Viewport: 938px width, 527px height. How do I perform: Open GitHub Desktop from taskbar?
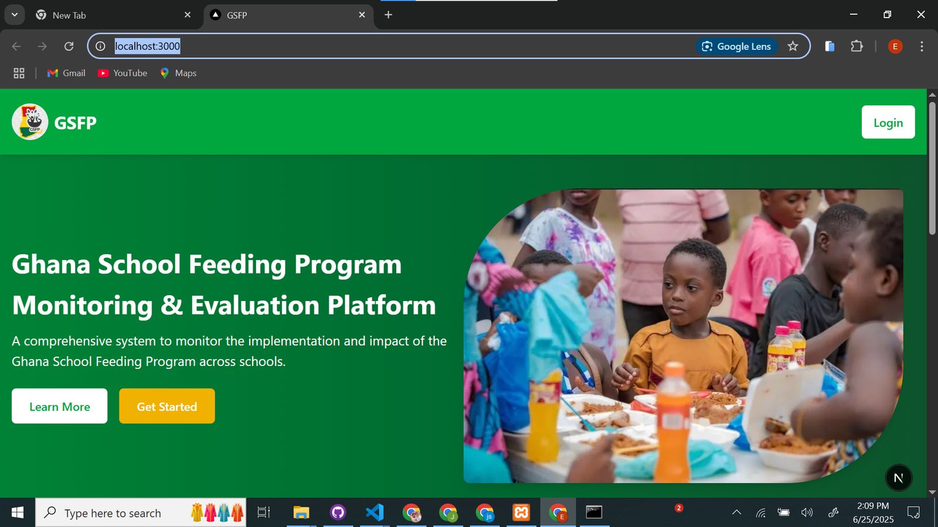click(x=338, y=512)
